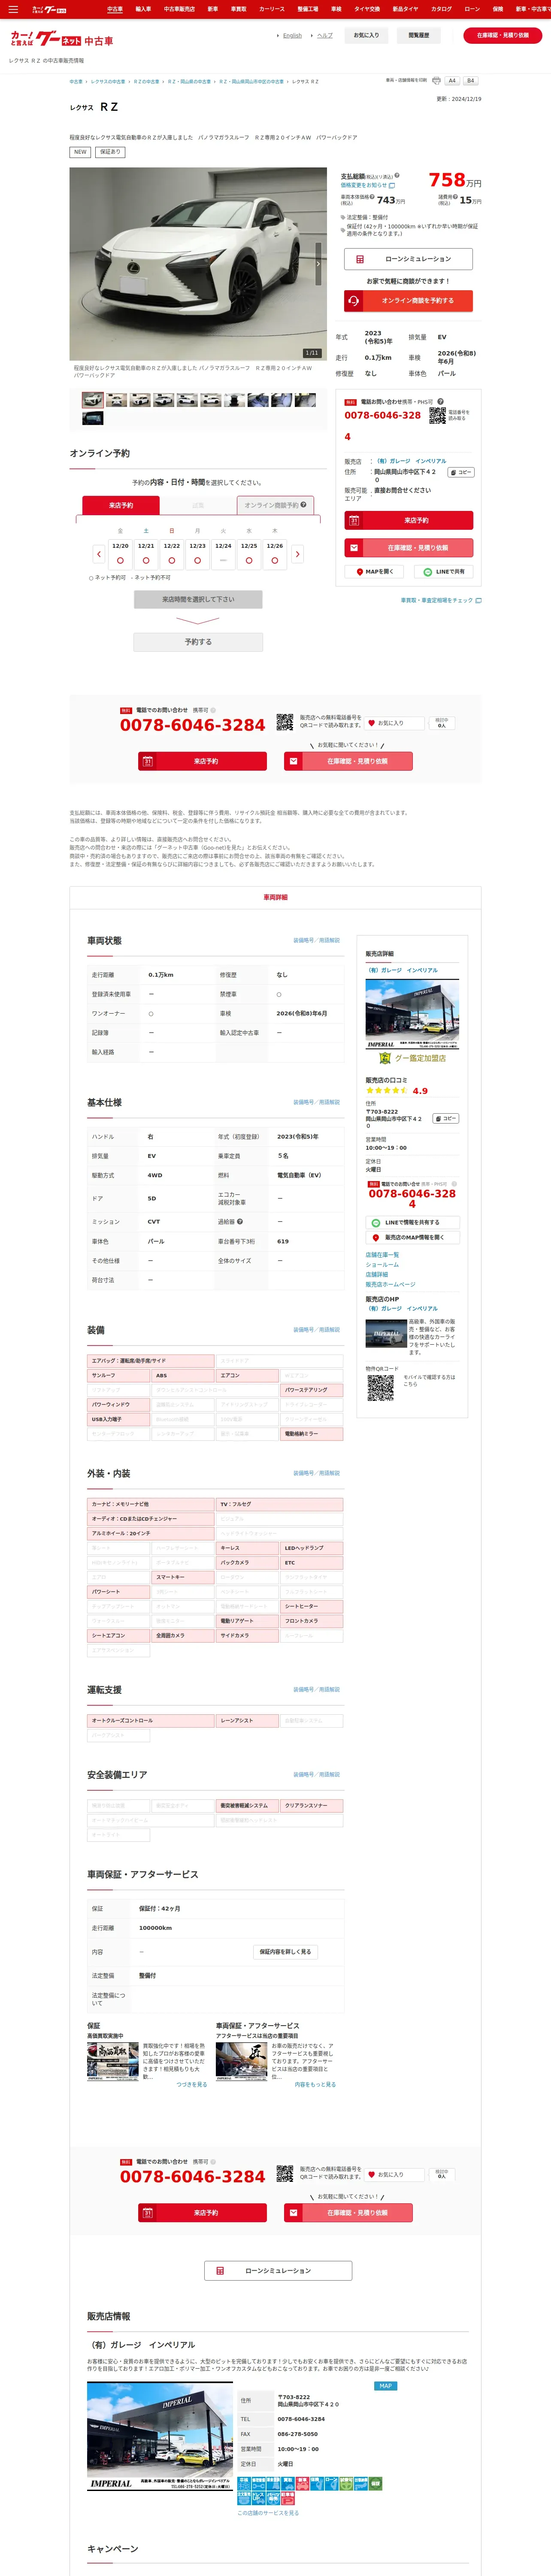Click the MAP button in 販売店情報

[385, 2386]
